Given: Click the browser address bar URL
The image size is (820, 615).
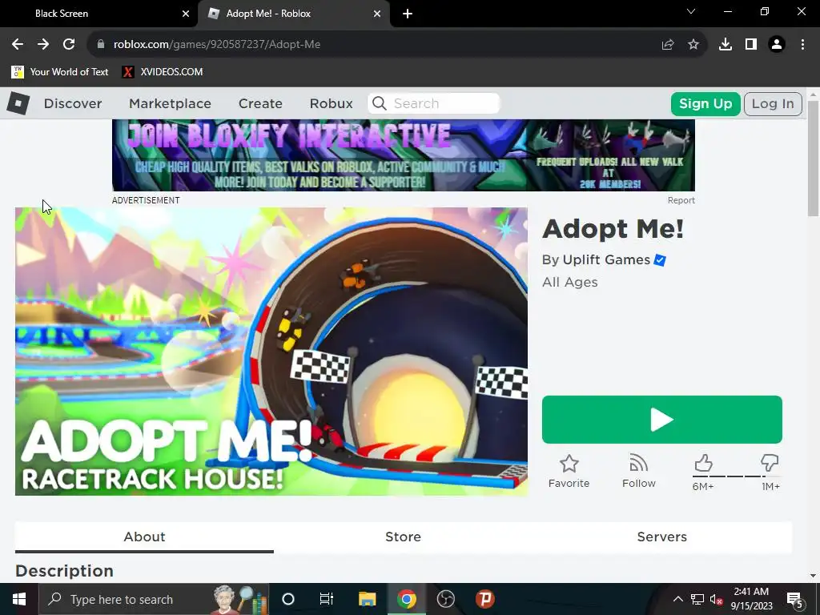Looking at the screenshot, I should (216, 45).
